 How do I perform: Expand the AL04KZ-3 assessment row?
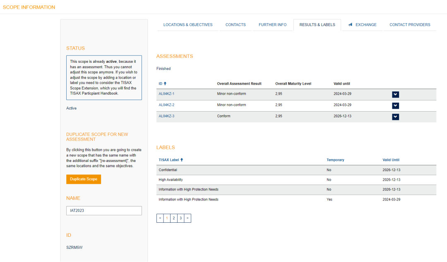[x=395, y=117]
